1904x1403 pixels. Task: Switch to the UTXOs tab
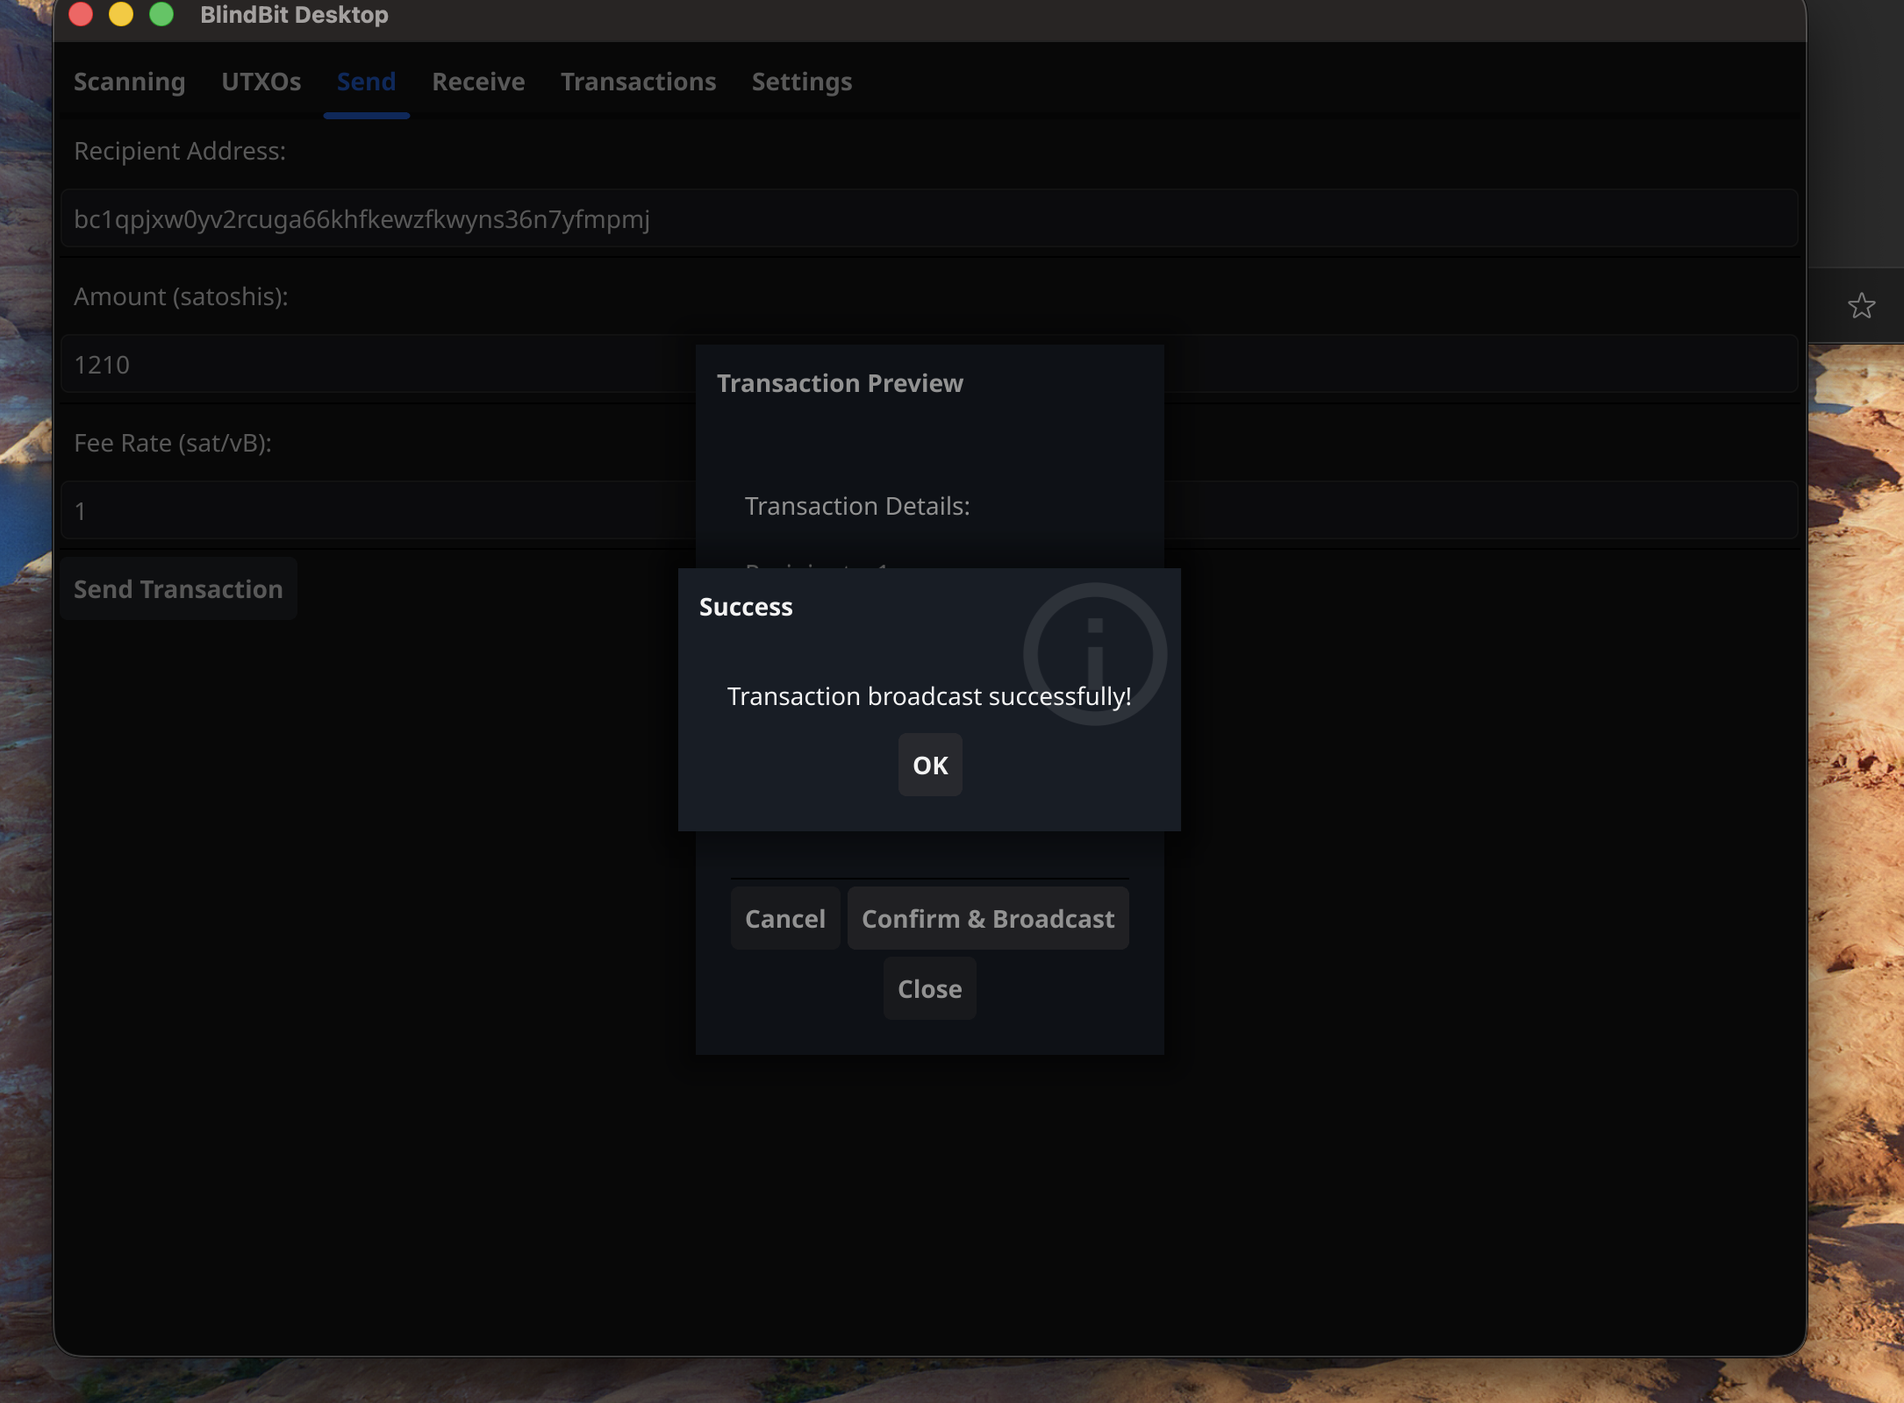[261, 82]
